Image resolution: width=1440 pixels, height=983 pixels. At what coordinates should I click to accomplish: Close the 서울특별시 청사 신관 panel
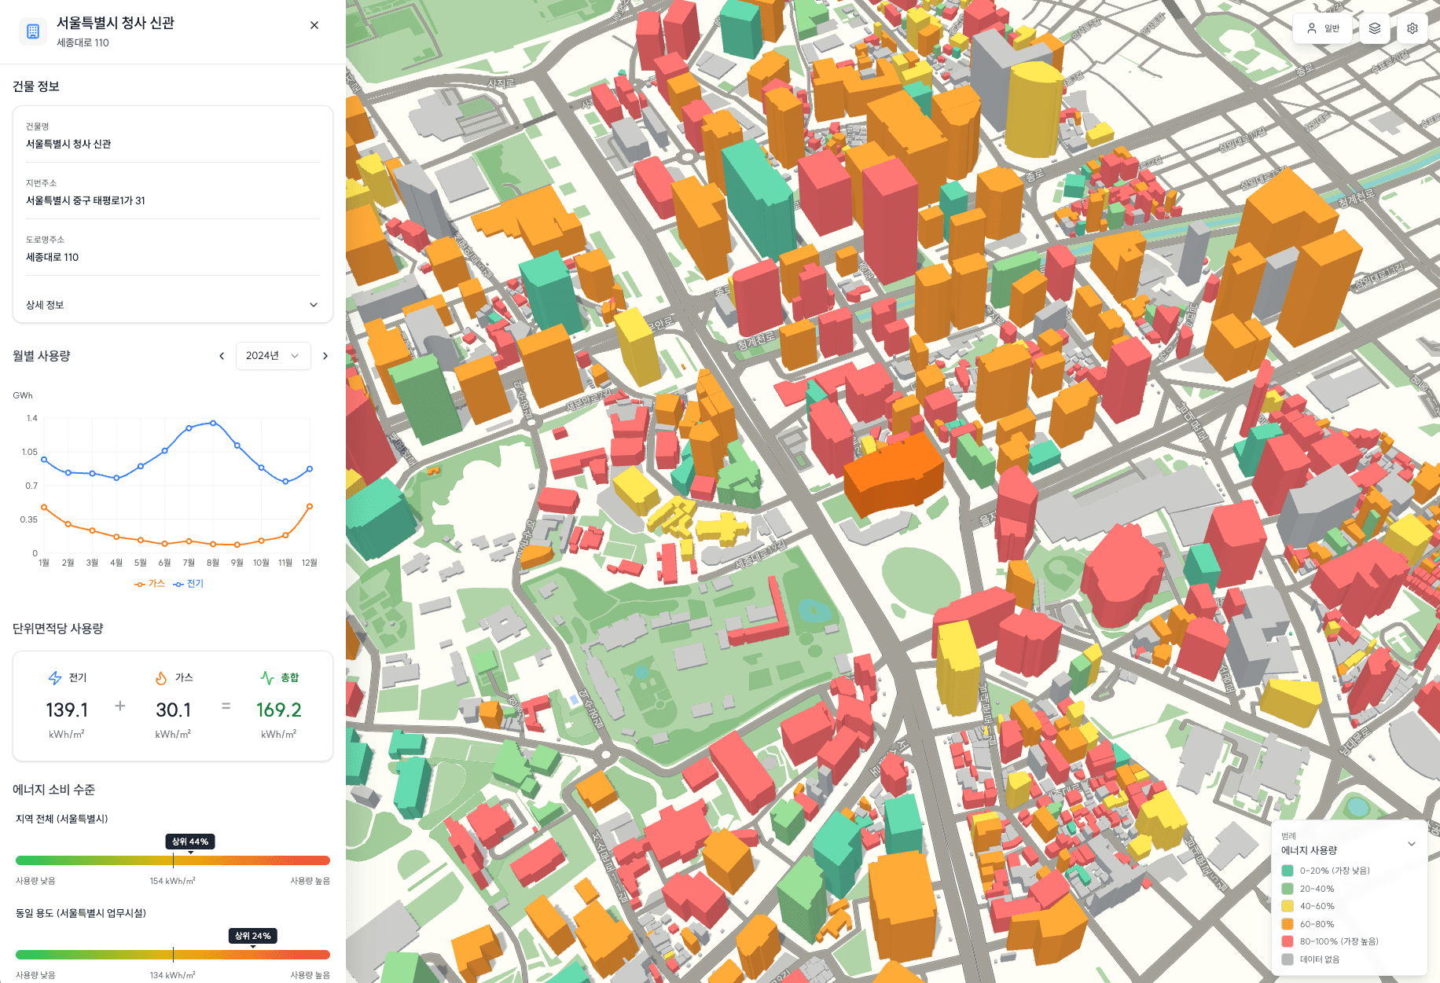pyautogui.click(x=314, y=24)
